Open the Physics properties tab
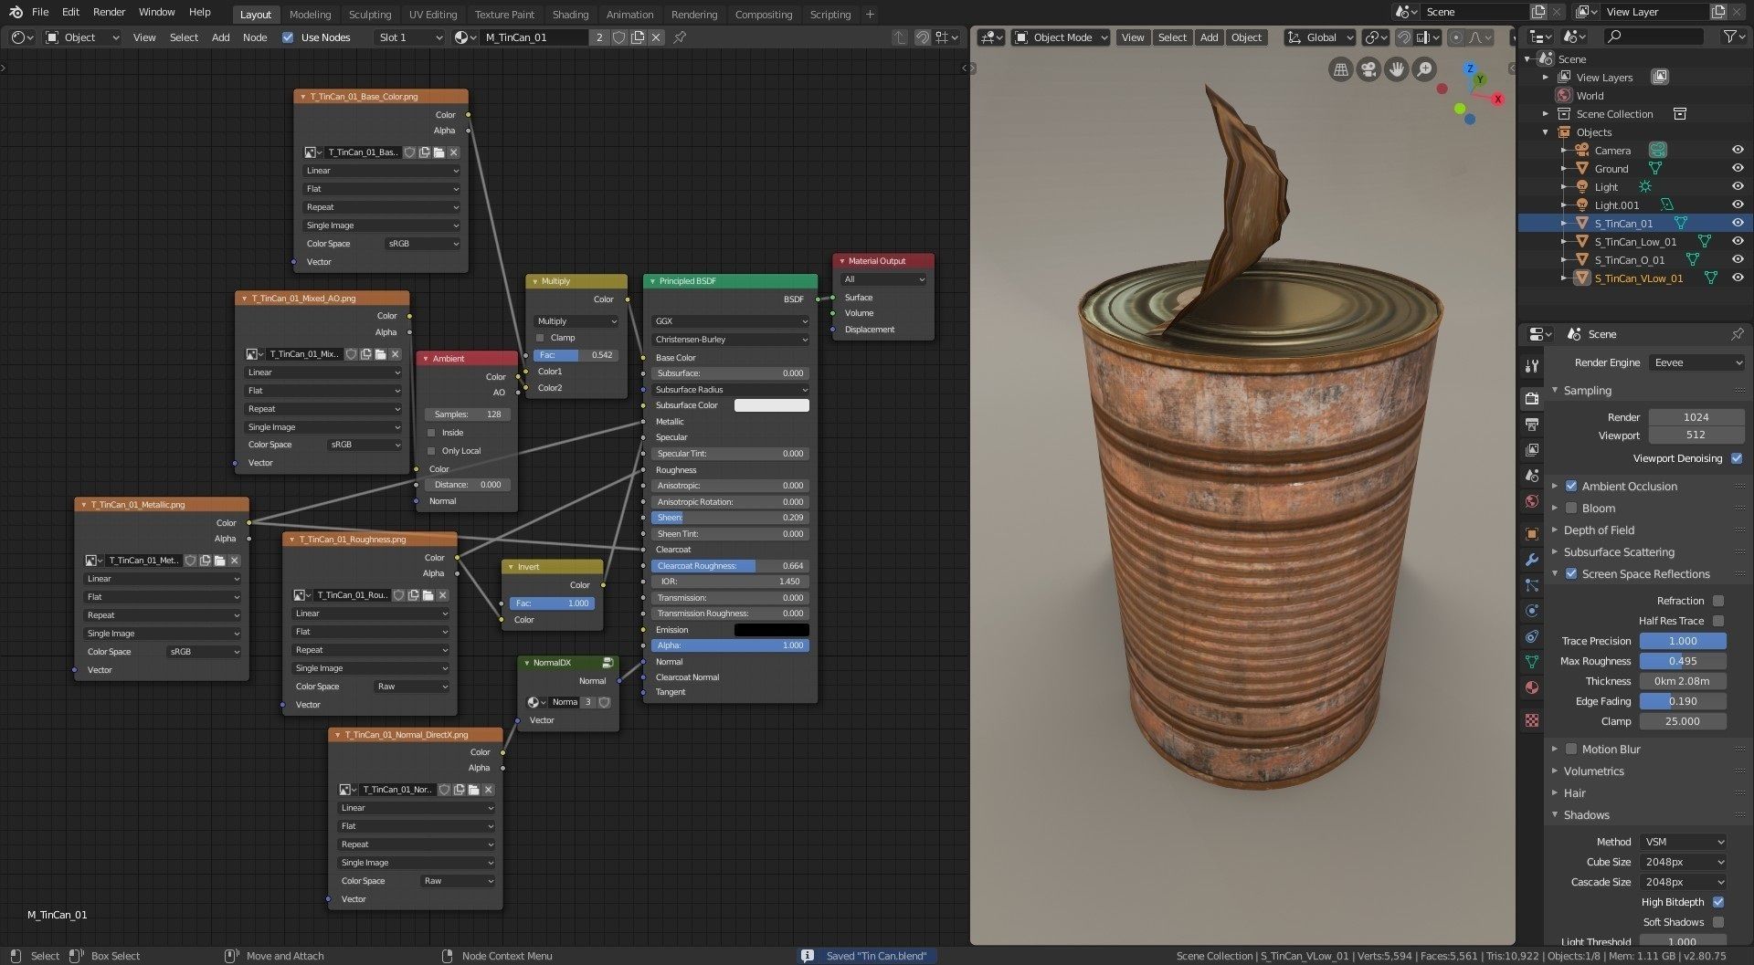 coord(1532,611)
